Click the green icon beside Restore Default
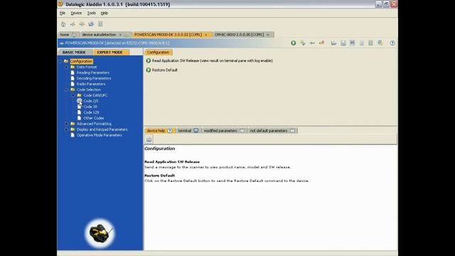Screen dimensions: 455x256 [x=149, y=70]
